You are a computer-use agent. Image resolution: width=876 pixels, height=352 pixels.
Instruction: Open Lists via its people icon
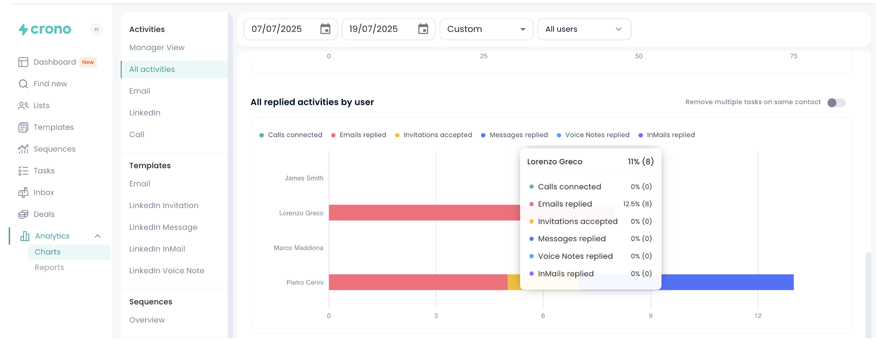tap(23, 106)
